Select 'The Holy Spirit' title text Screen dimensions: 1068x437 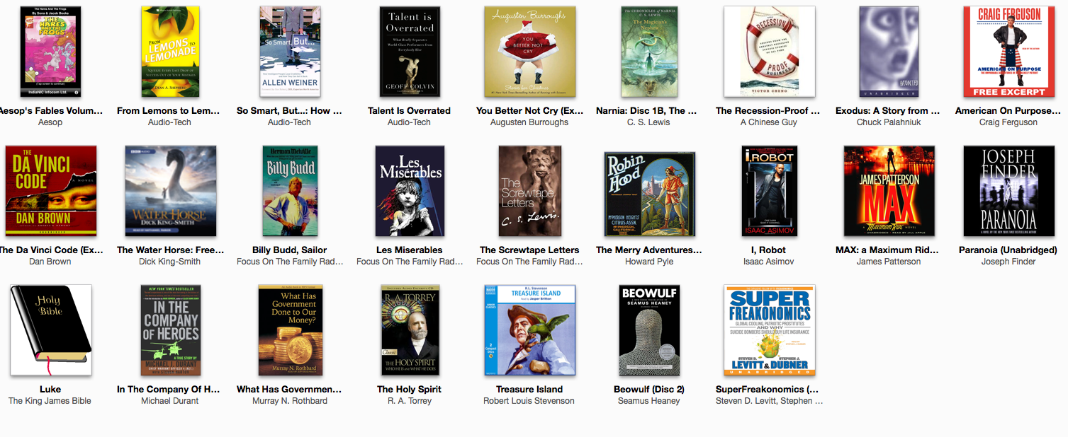tap(410, 389)
